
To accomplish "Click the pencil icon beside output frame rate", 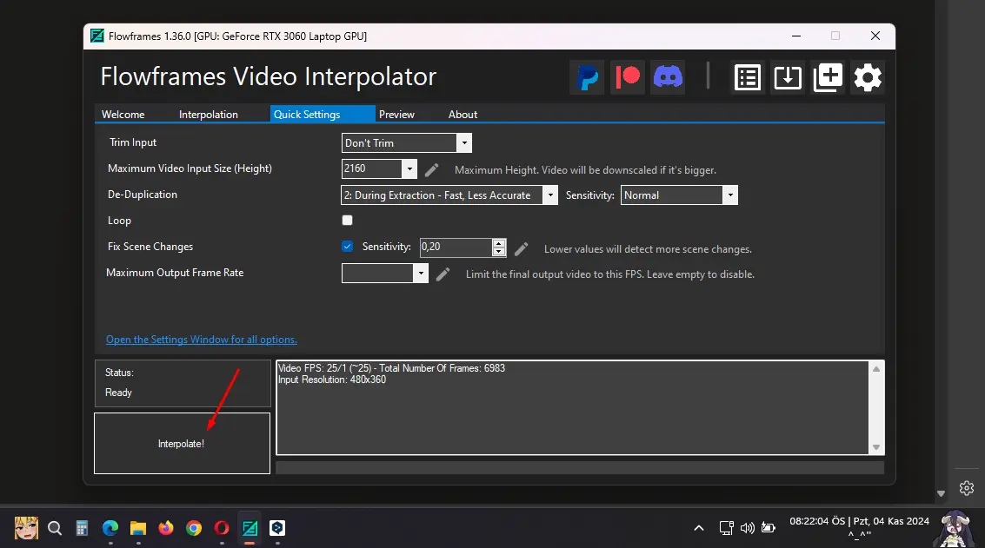I will point(443,274).
